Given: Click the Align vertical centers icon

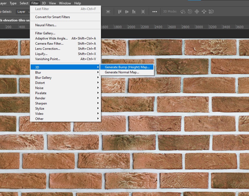Looking at the screenshot, I should 127,12.
